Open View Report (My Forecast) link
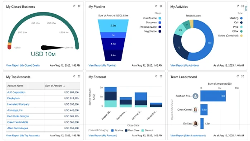Viewport: 250px width, 141px height. (x=103, y=136)
